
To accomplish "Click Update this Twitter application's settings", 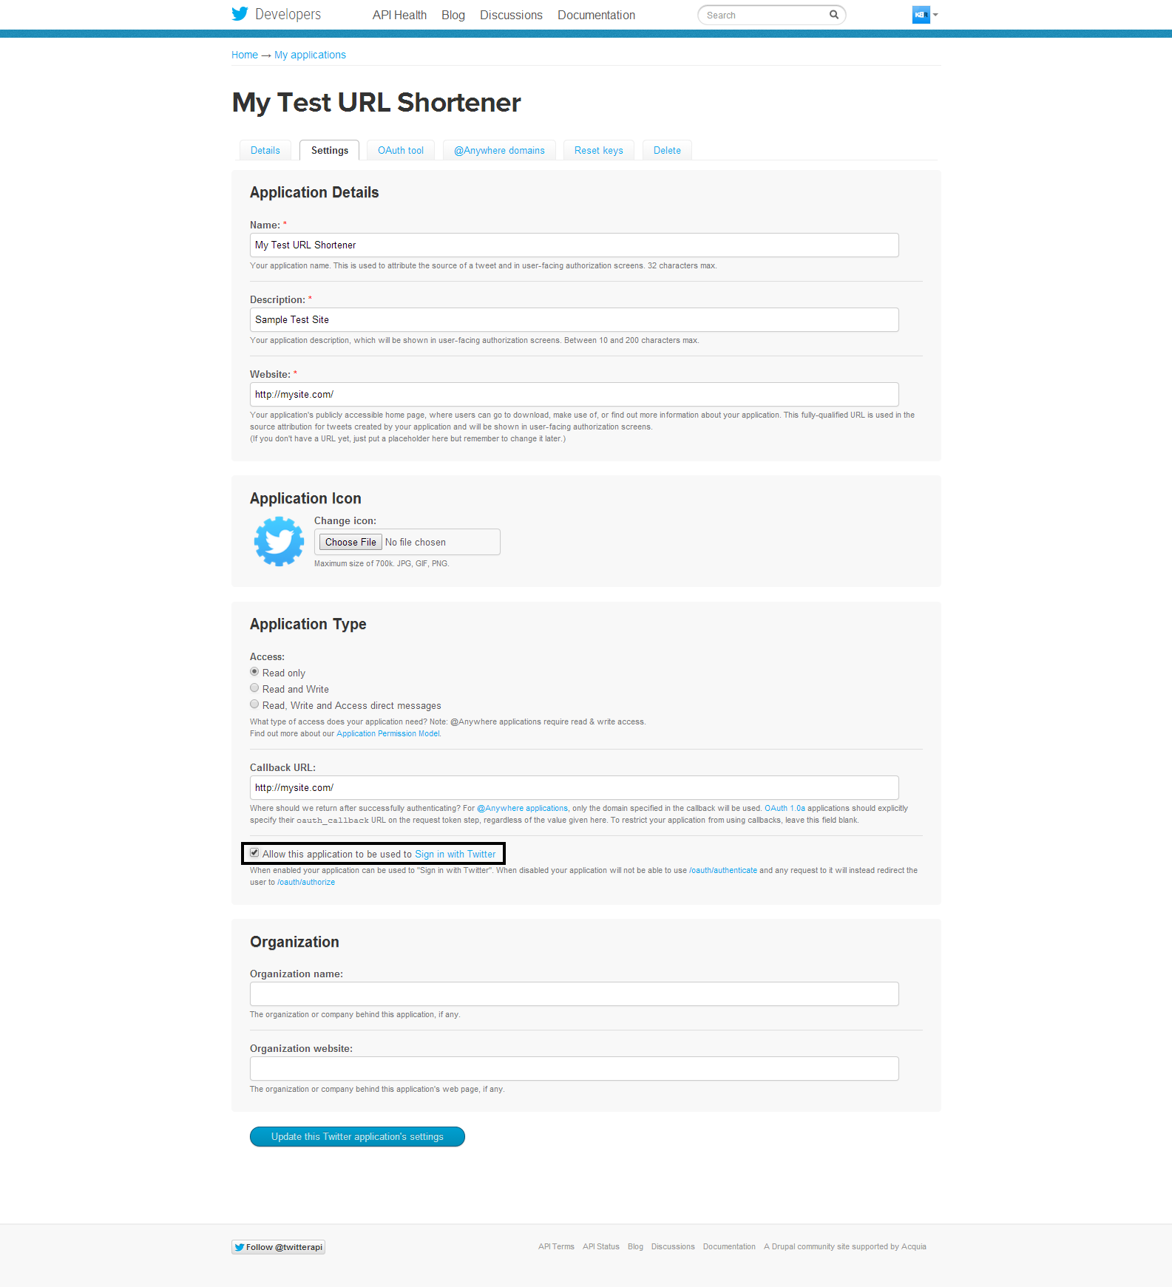I will (357, 1136).
